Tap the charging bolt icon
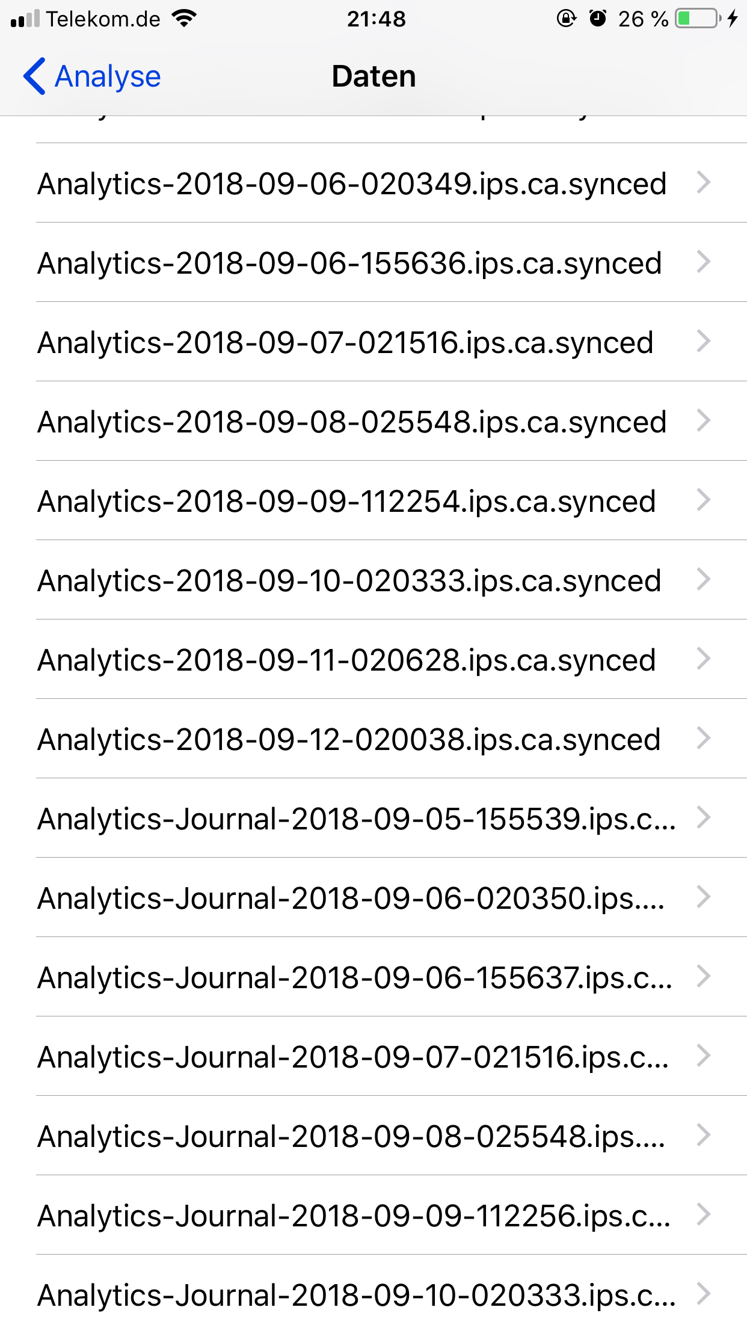Screen dimensions: 747x1328 click(x=733, y=19)
